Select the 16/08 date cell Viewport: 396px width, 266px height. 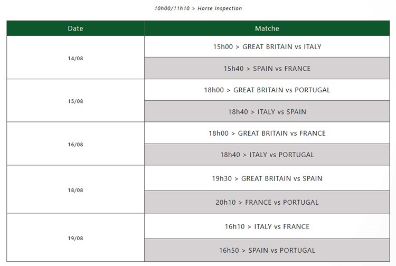click(x=76, y=144)
